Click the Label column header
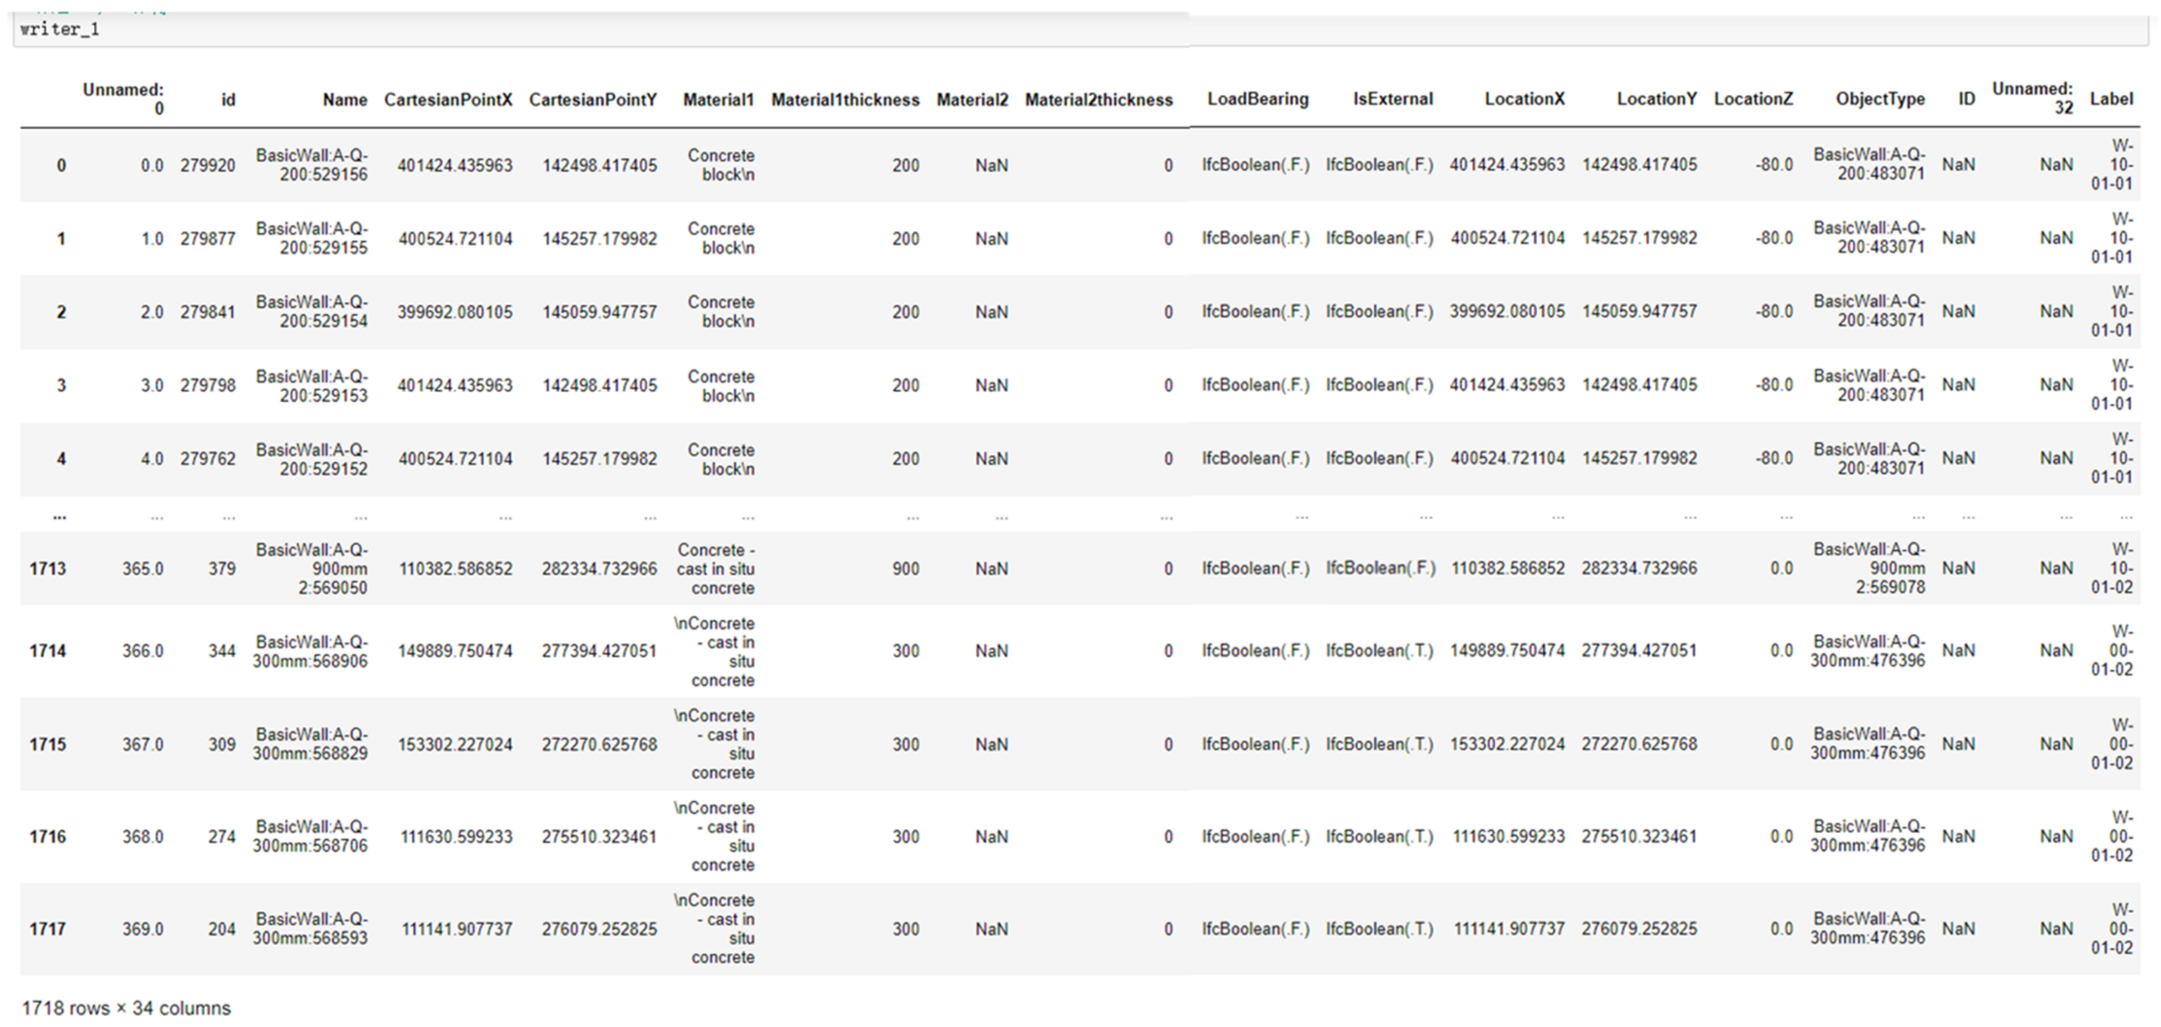This screenshot has height=1027, width=2161. 2111,99
